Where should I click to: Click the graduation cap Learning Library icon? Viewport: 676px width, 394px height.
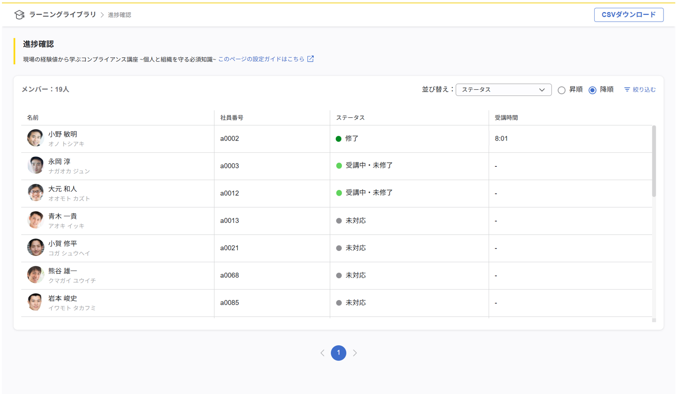click(x=19, y=15)
